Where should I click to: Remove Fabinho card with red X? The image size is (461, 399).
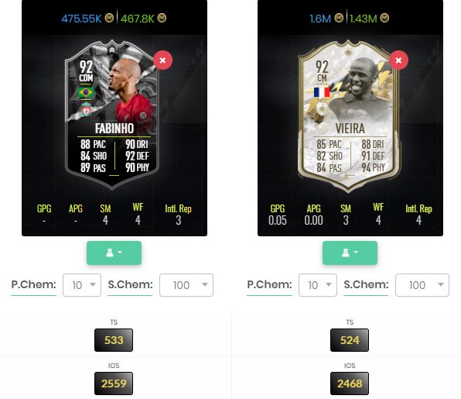tap(162, 60)
